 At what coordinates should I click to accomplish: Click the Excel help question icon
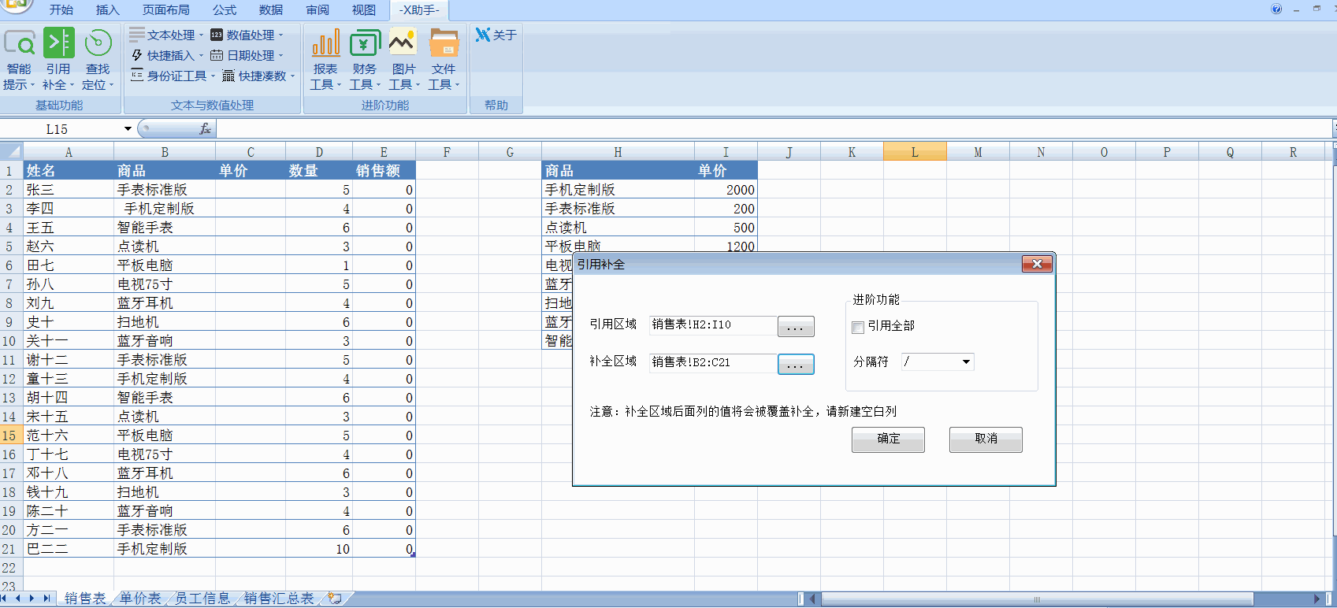1276,9
